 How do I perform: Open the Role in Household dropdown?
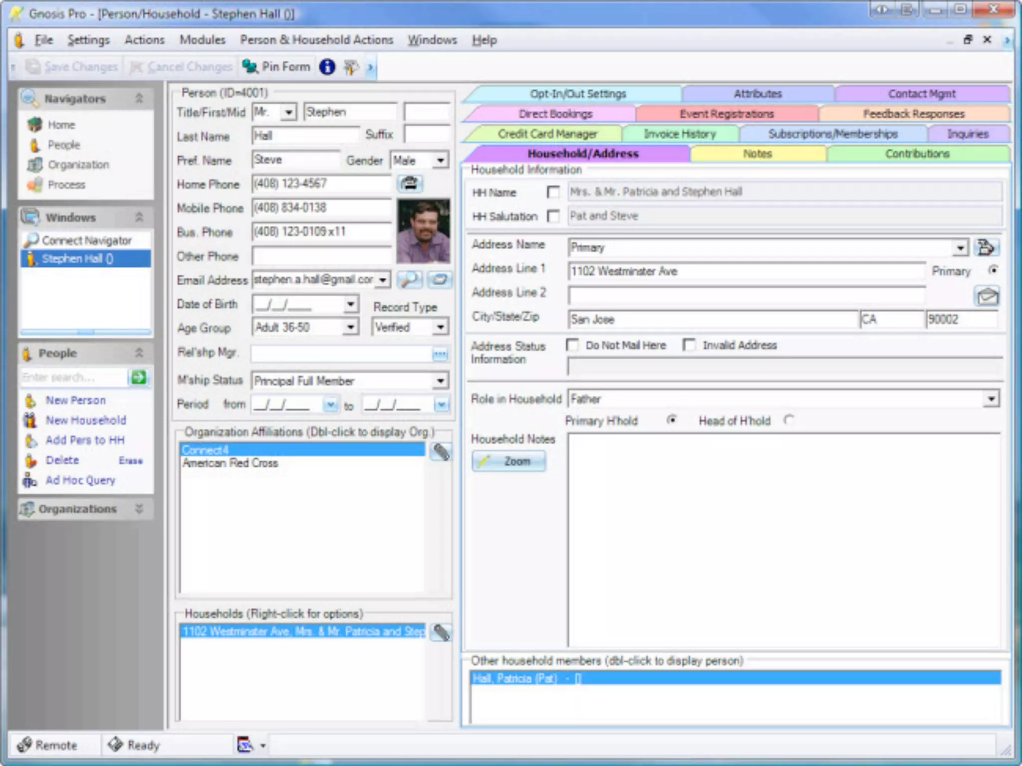pyautogui.click(x=991, y=399)
